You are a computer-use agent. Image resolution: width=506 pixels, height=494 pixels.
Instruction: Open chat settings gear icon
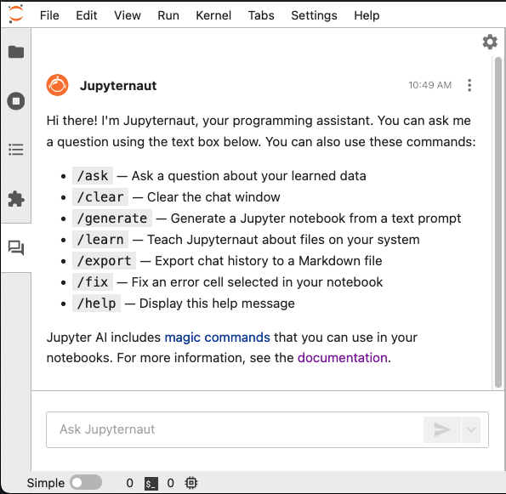coord(490,42)
